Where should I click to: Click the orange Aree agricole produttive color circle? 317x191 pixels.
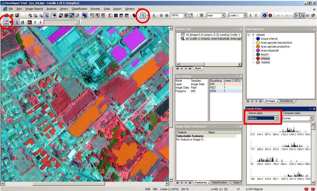tap(258, 46)
